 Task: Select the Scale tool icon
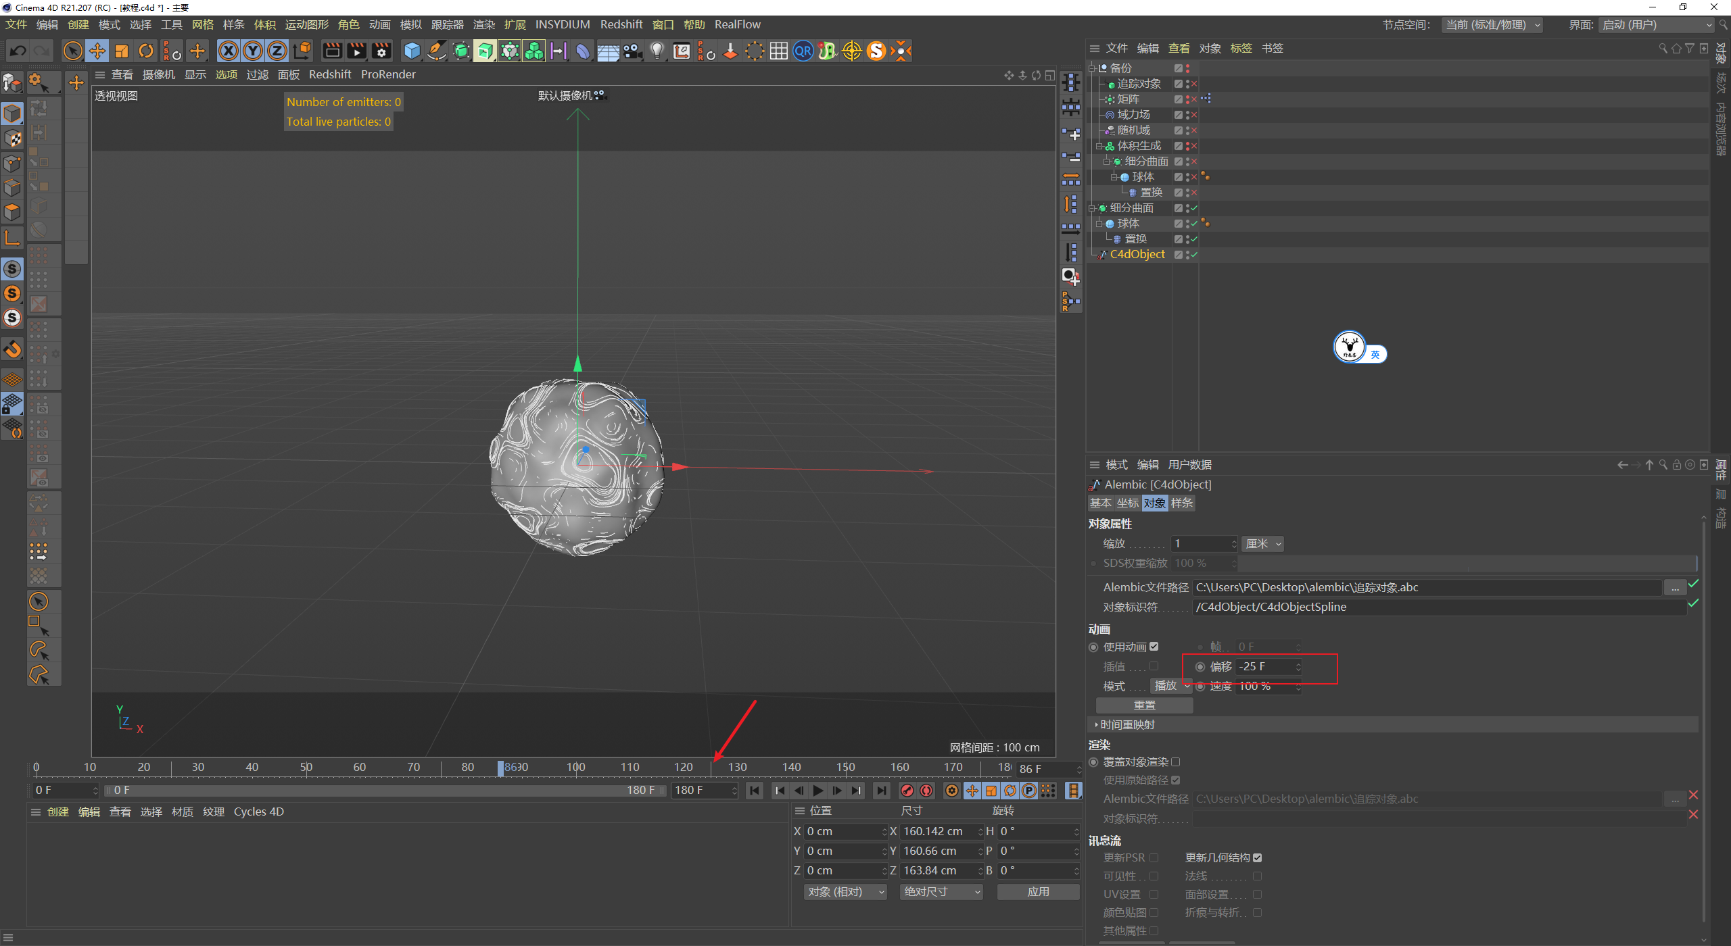tap(122, 51)
